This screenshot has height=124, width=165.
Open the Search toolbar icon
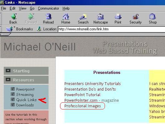(83, 16)
